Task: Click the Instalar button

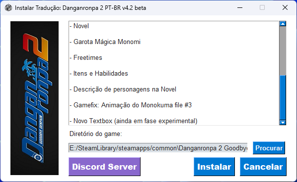Action: 214,167
